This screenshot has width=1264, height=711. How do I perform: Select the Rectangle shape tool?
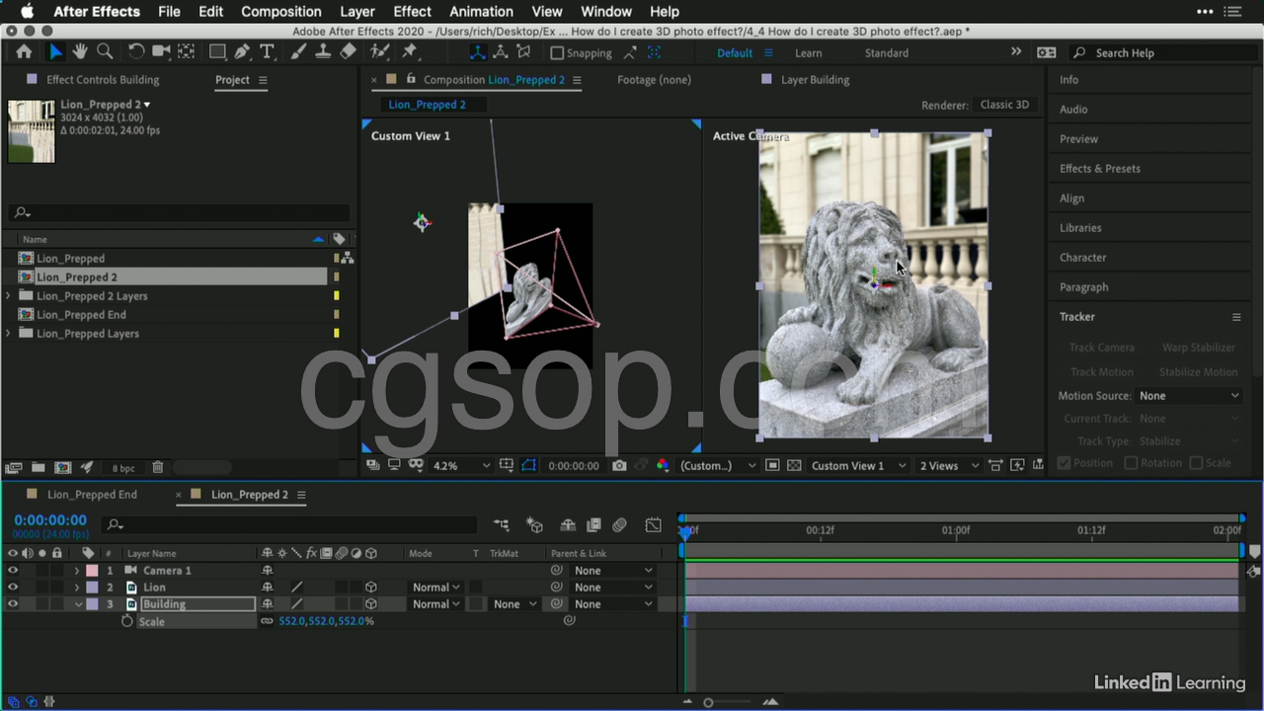(217, 52)
